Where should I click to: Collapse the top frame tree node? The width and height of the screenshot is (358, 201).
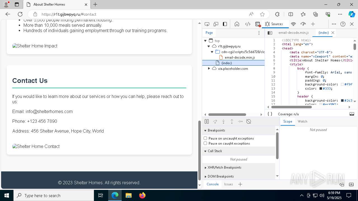205,41
